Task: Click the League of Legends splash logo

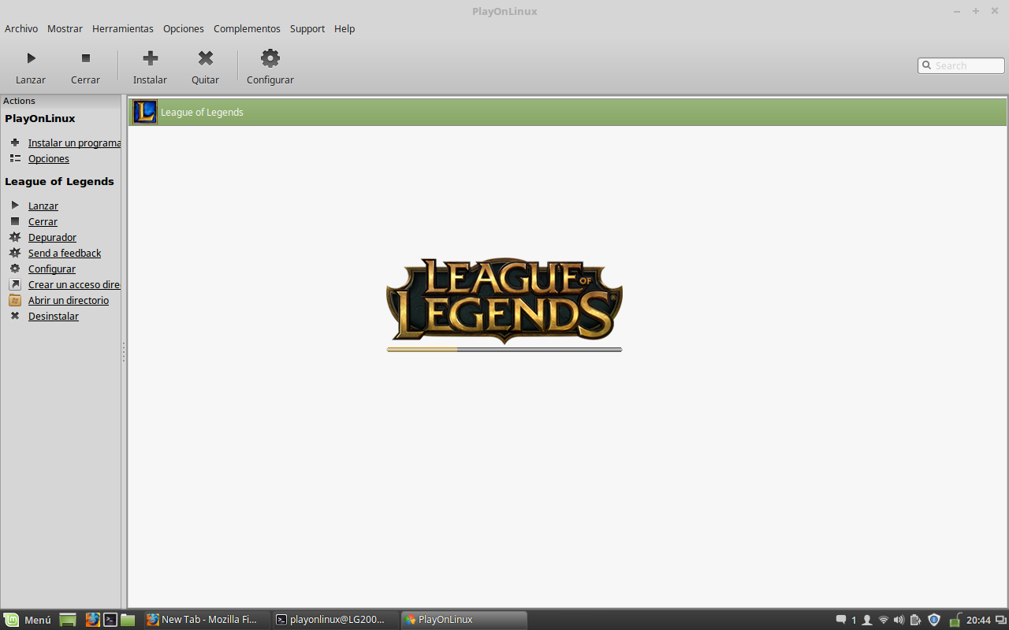Action: [x=504, y=301]
